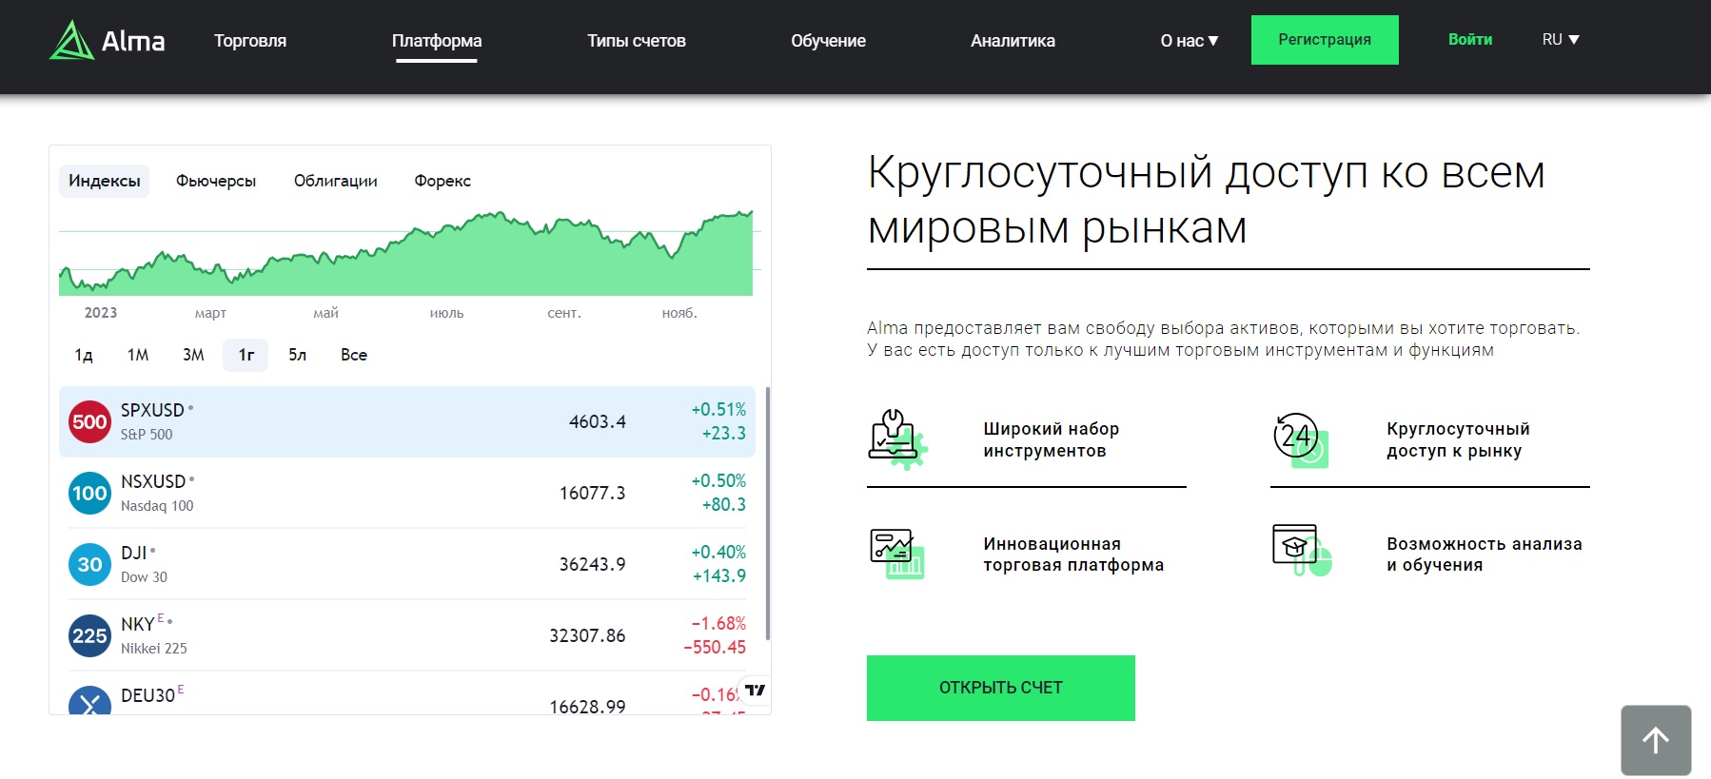Click the SPXUSD symbol name

pos(152,410)
